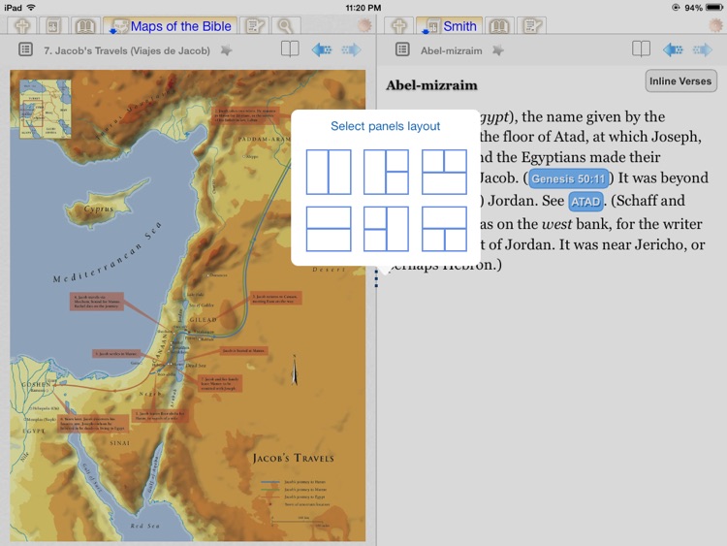Check the battery indicator in status bar
The image size is (727, 546).
click(x=713, y=8)
